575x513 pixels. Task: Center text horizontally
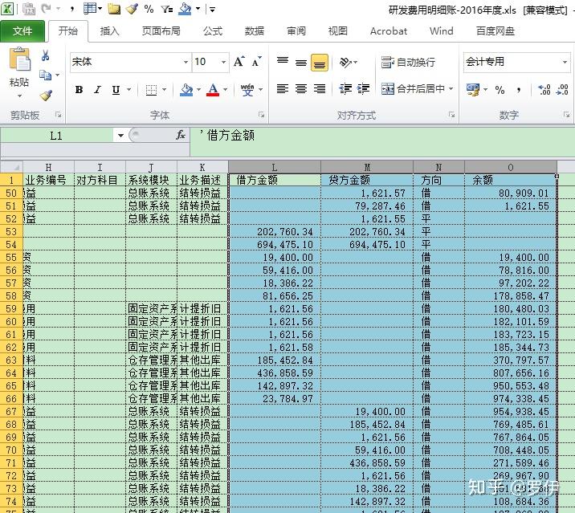(x=301, y=89)
